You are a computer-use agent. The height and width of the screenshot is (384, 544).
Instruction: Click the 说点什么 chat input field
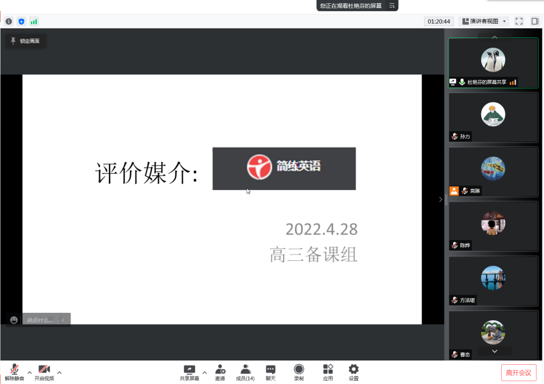[40, 320]
